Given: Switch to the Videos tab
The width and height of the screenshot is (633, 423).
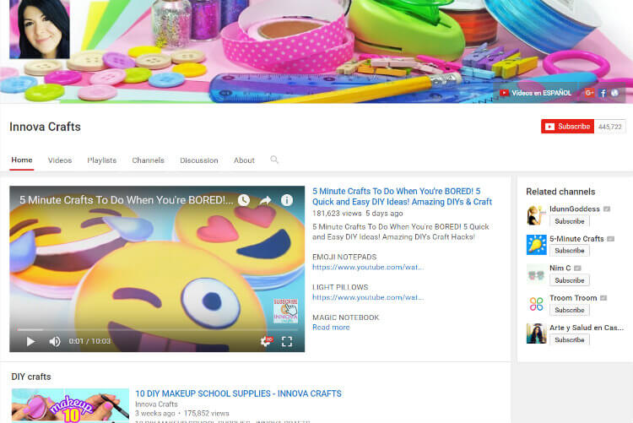Looking at the screenshot, I should tap(60, 160).
